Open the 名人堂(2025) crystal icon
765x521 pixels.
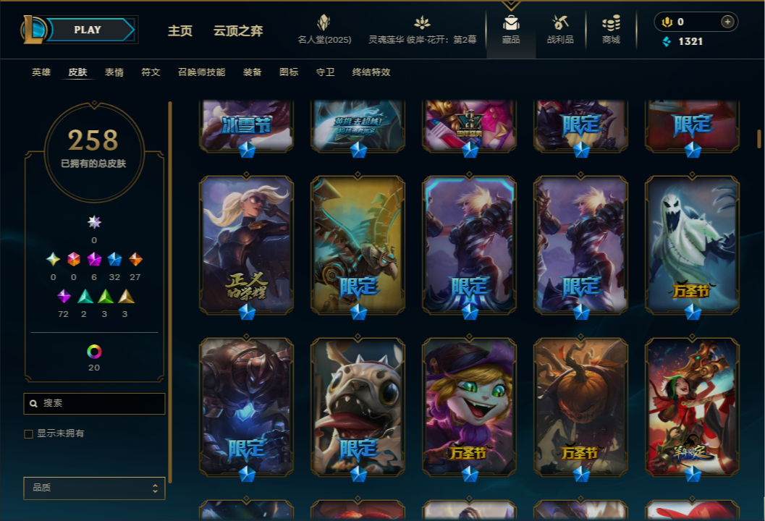pyautogui.click(x=324, y=22)
